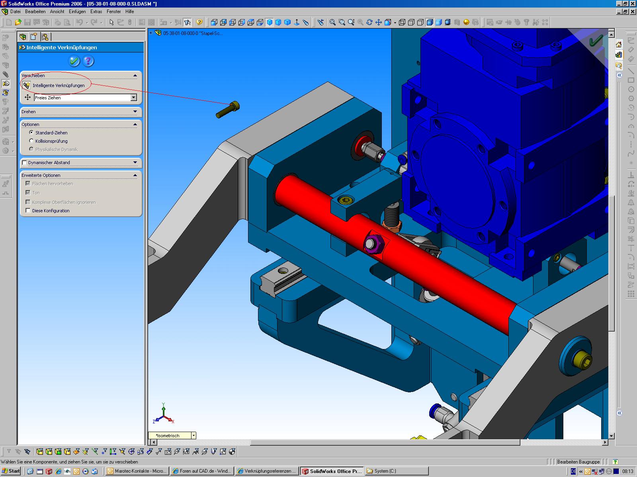
Task: Click the Intelligente Verknüpfungen SmartMates icon
Action: (26, 85)
